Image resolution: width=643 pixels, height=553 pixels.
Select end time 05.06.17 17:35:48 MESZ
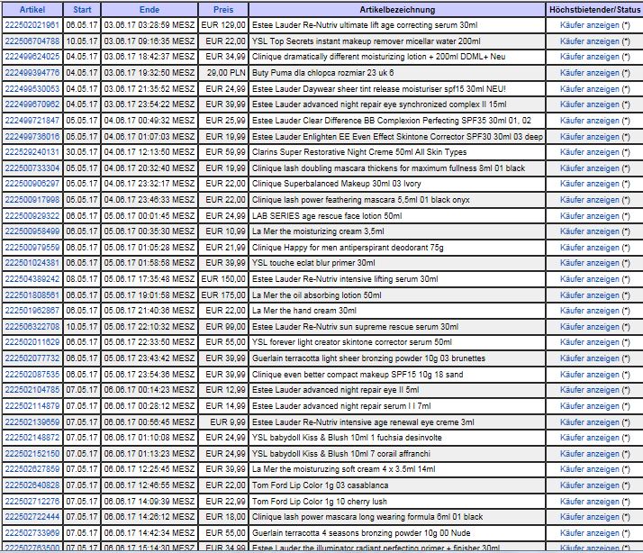click(x=149, y=279)
